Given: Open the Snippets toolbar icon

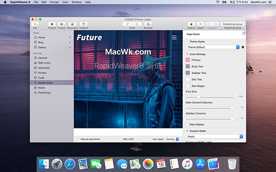Looking at the screenshot, I should click(x=84, y=24).
